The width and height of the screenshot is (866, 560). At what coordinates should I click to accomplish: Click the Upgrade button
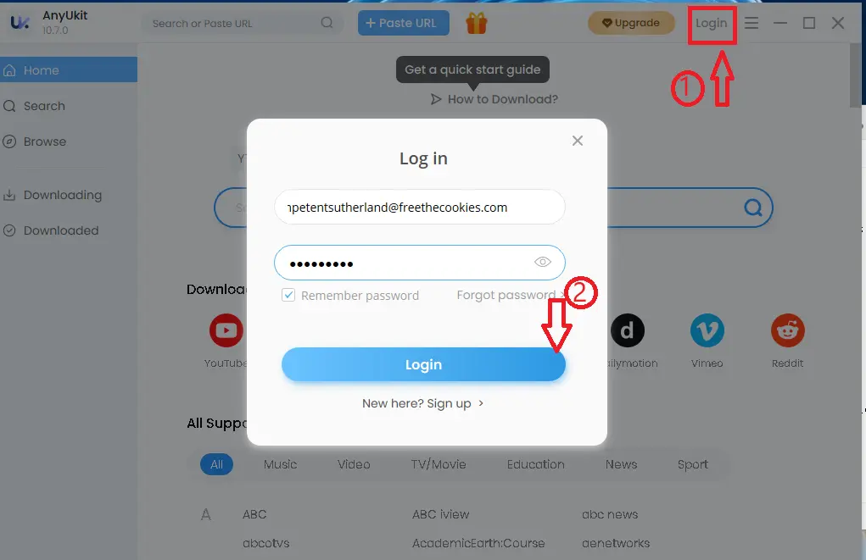[631, 23]
